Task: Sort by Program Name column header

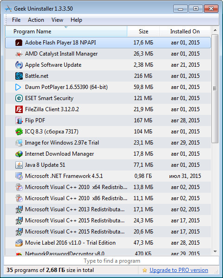Action: point(66,32)
